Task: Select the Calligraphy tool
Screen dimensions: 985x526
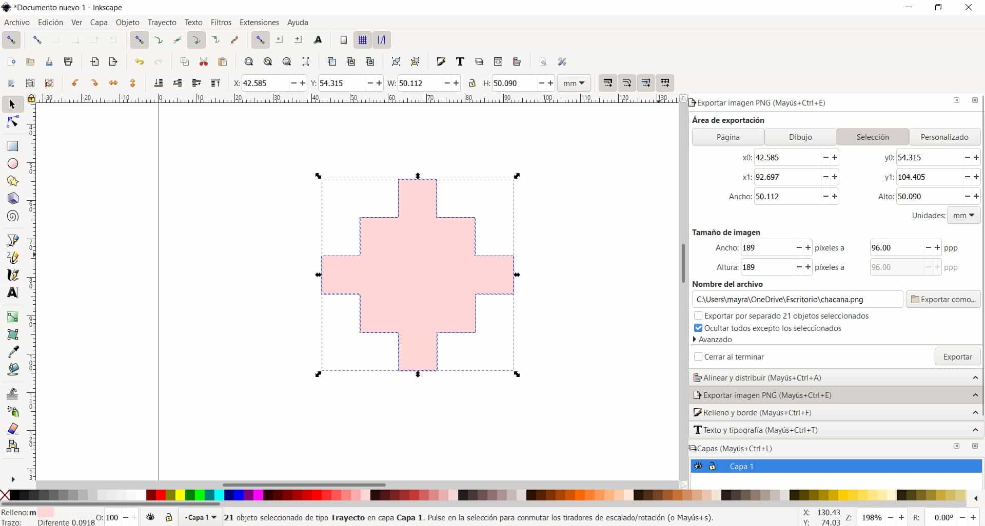Action: pyautogui.click(x=12, y=275)
